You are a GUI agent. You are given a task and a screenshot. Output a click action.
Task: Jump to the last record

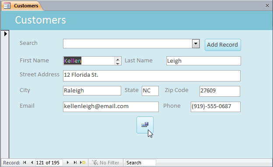coord(75,163)
